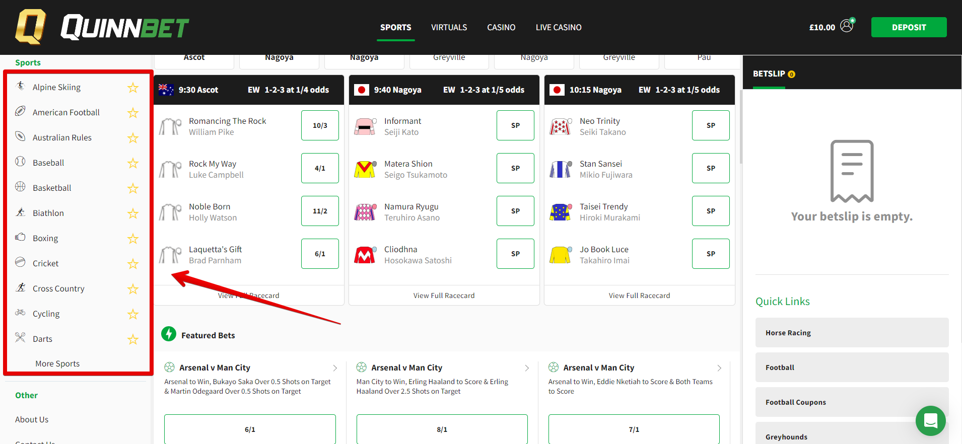
Task: Select the American Football icon
Action: tap(20, 112)
